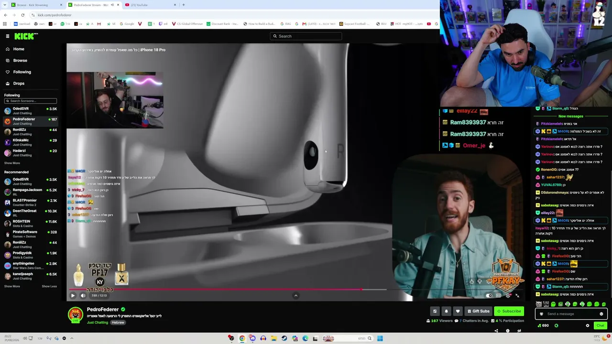Image resolution: width=612 pixels, height=344 pixels.
Task: Click the PedroFederer channel avatar
Action: coord(75,314)
